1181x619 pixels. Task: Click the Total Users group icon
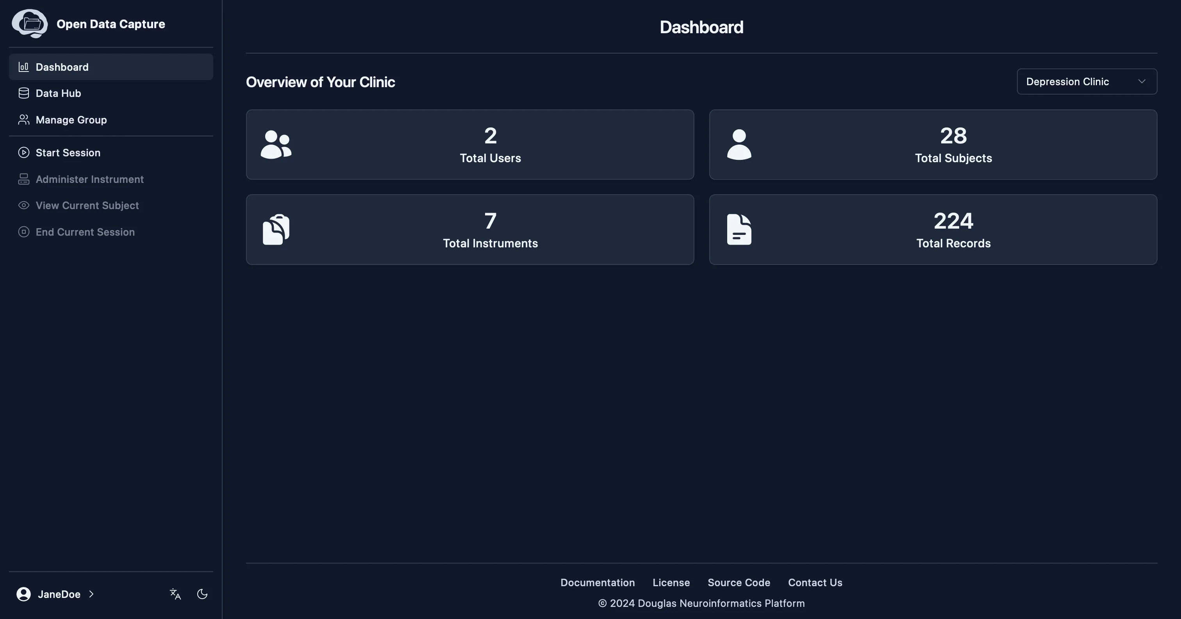pyautogui.click(x=276, y=145)
